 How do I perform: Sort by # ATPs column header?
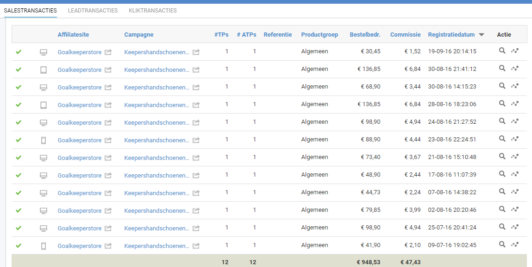tap(246, 35)
